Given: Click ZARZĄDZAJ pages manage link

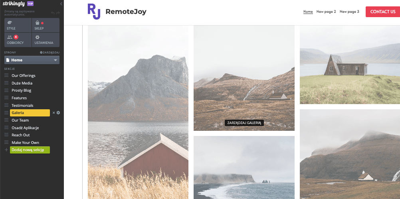Looking at the screenshot, I should click(x=50, y=53).
